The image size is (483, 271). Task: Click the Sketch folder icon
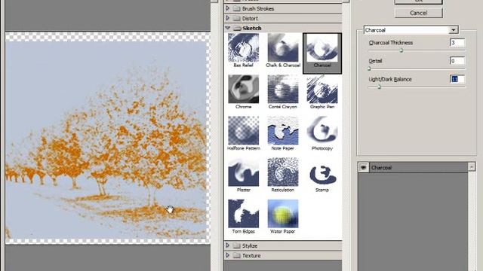(x=236, y=29)
